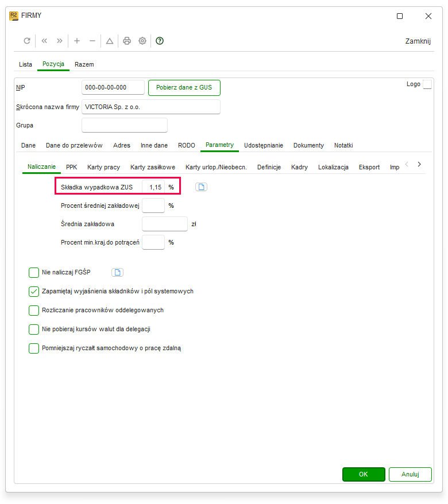This screenshot has height=504, width=448.
Task: Switch to the Razem tab
Action: (84, 64)
